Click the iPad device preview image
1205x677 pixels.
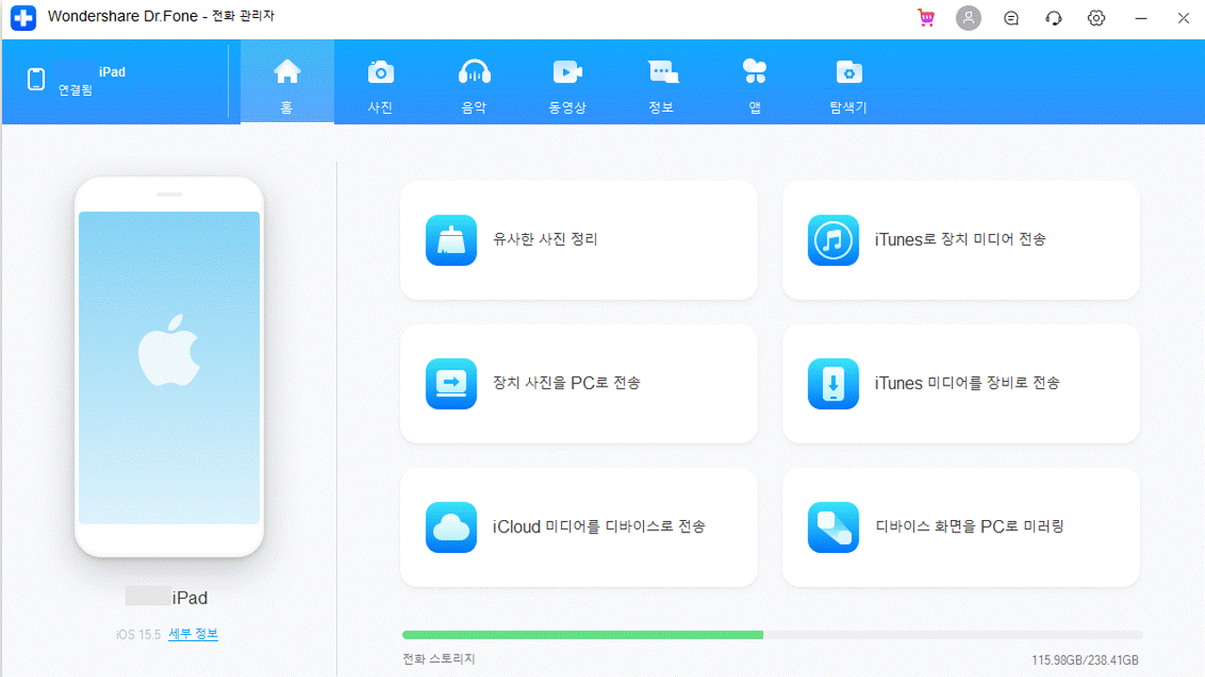tap(169, 367)
